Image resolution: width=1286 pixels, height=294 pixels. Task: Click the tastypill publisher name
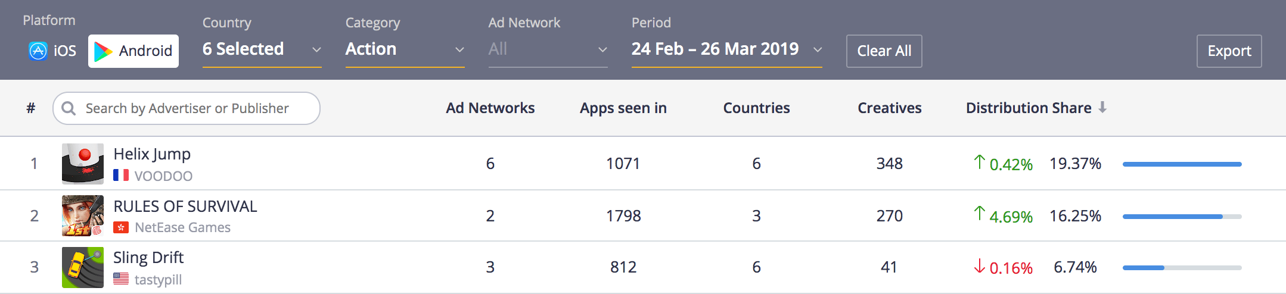(158, 280)
